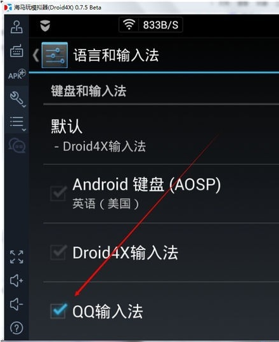
Task: Click the APK install icon
Action: 17,74
